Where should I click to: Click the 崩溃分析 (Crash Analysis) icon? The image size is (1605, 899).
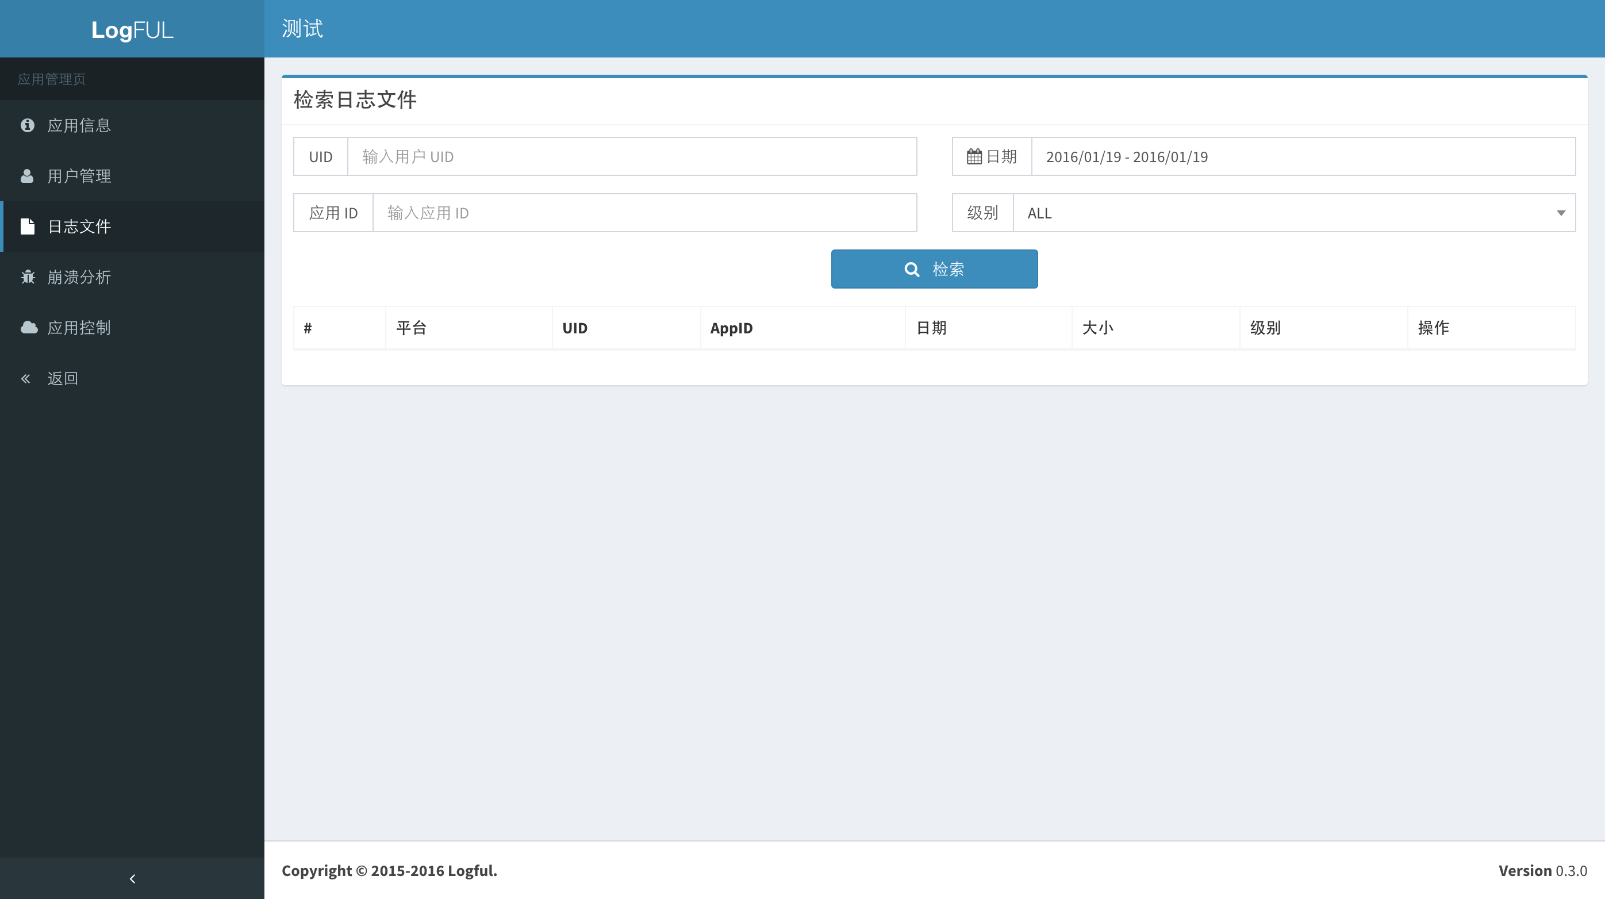[x=28, y=275]
